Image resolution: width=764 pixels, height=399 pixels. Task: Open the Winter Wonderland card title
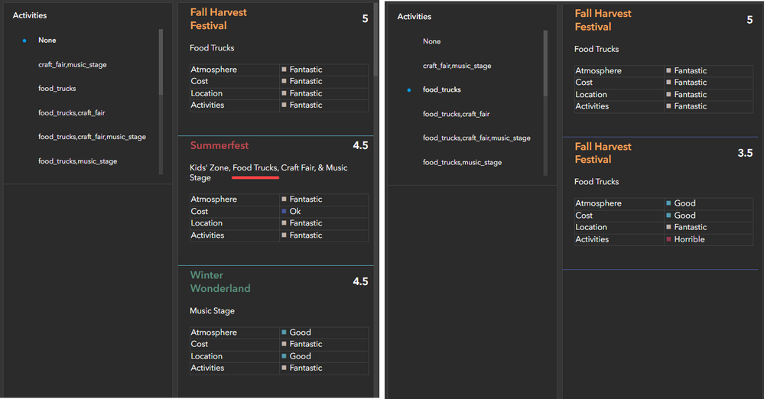point(220,281)
